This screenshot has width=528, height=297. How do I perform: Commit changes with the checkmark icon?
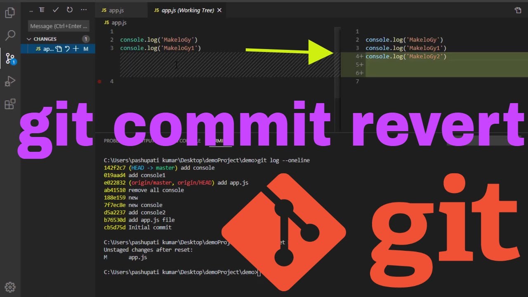pos(56,10)
